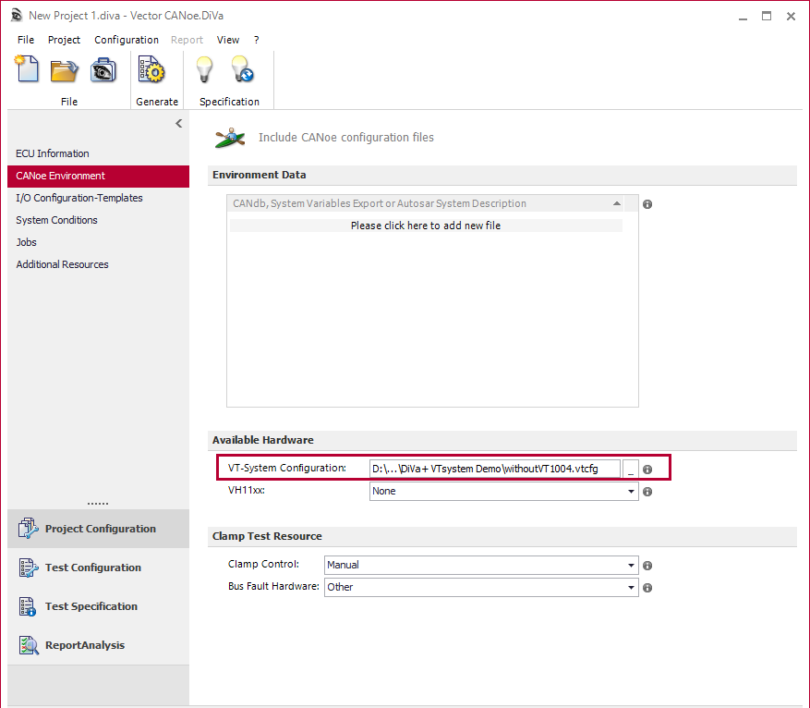
Task: Click the Generate gear icon
Action: pos(151,69)
